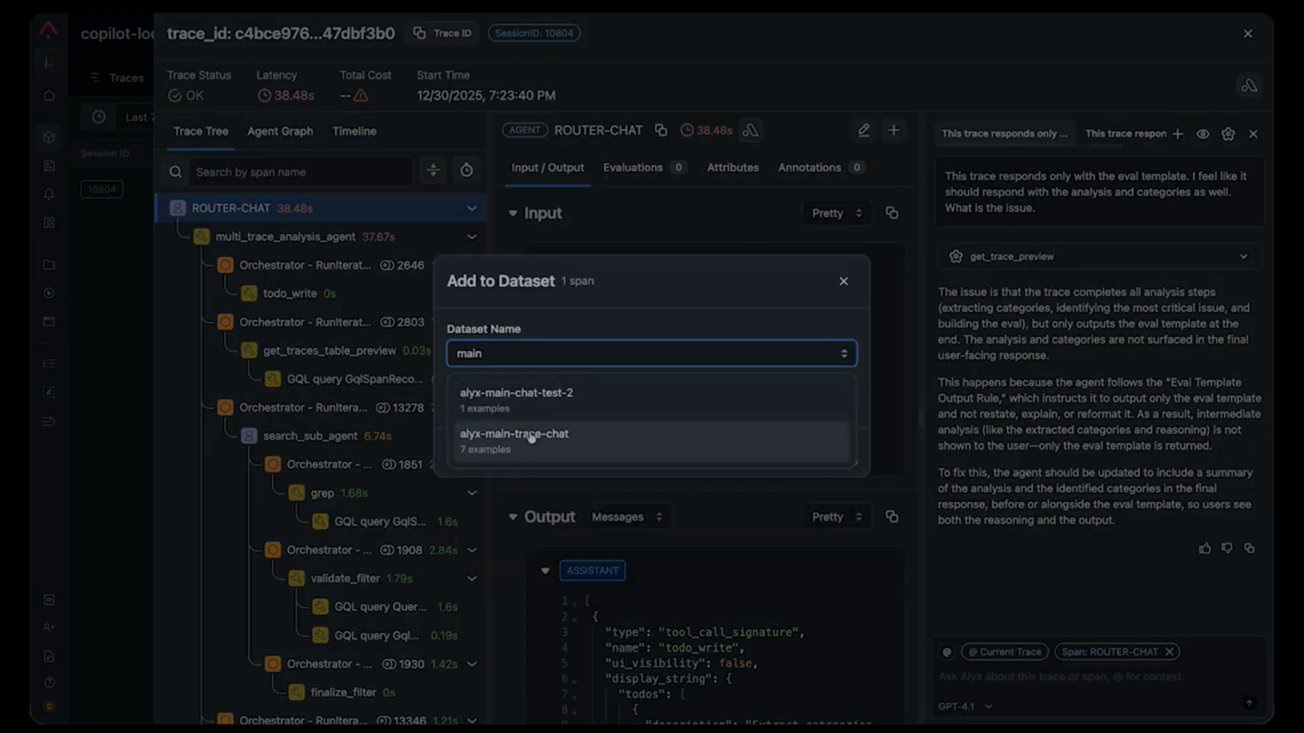
Task: Click the Dataset Name combo box
Action: pos(651,353)
